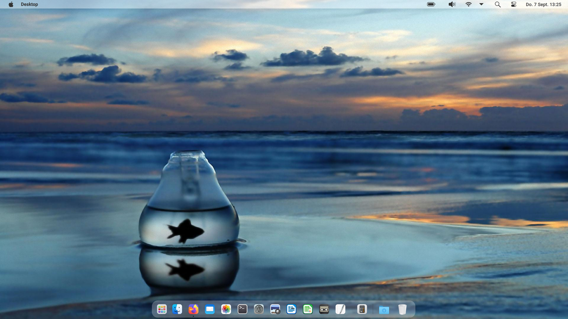Open Spotlight search magnifier
Image resolution: width=568 pixels, height=319 pixels.
(497, 4)
